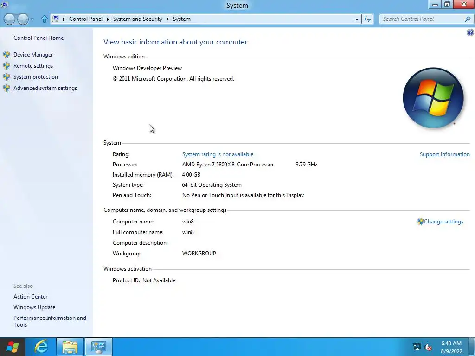The height and width of the screenshot is (356, 475).
Task: Select the WORKGROUP workgroup value
Action: click(x=199, y=254)
